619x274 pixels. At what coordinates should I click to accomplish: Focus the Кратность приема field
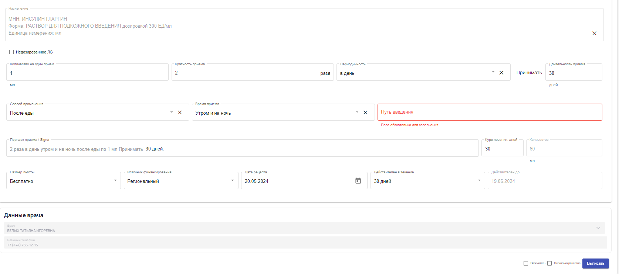point(253,72)
